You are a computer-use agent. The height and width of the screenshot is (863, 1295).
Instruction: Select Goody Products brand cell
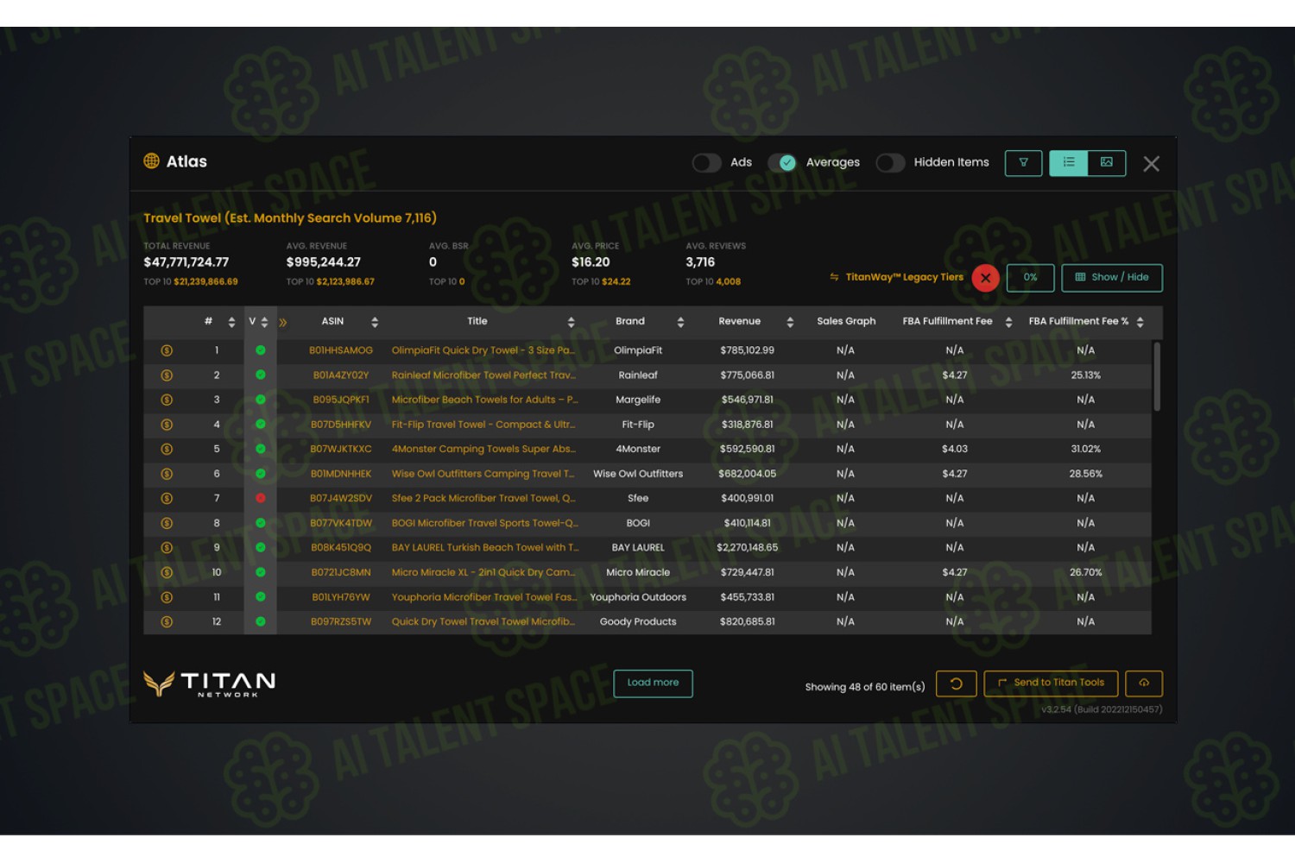[x=638, y=621]
